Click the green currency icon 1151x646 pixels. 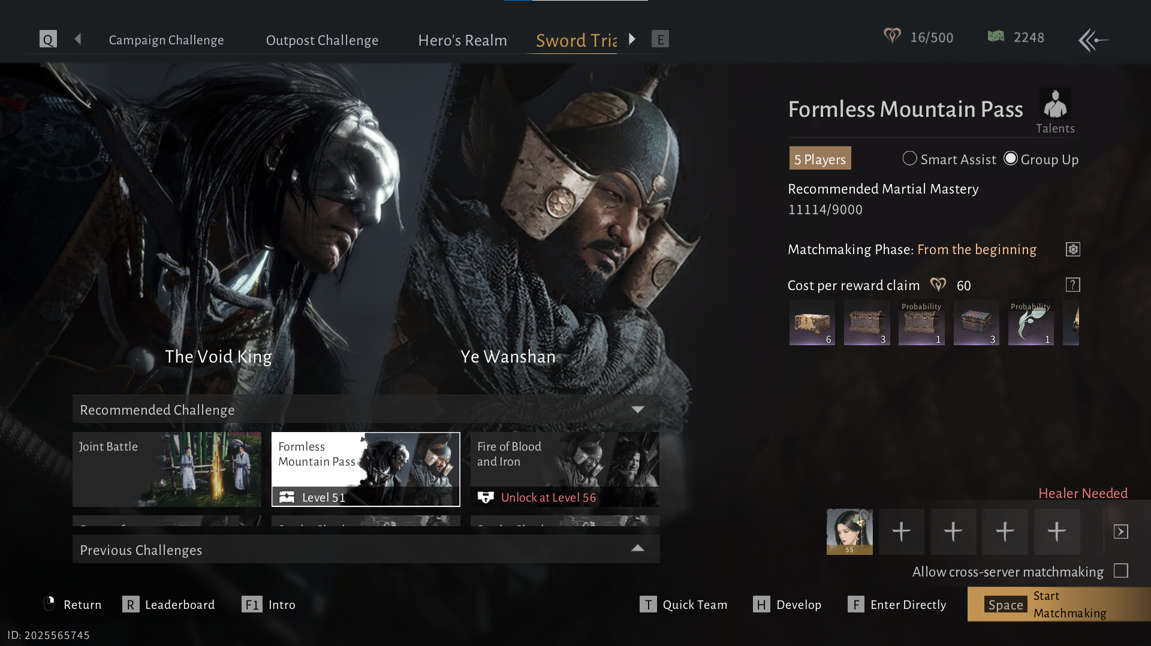click(x=996, y=37)
